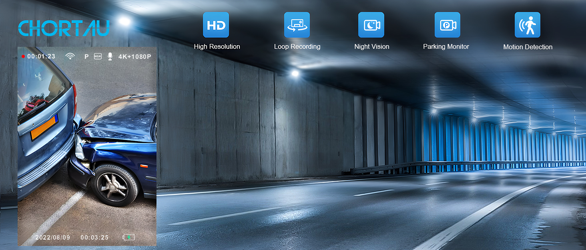This screenshot has width=586, height=250.
Task: Click the CHORTAU brand logo
Action: (64, 28)
